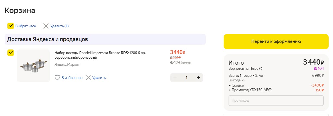Image resolution: width=333 pixels, height=116 pixels.
Task: Click the "Промокод" input field
Action: point(276,101)
